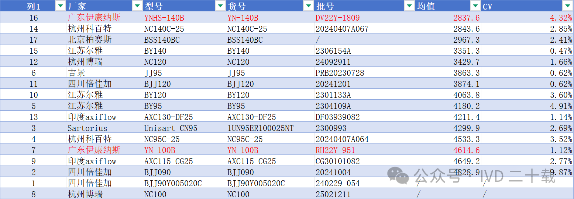Screen dimensions: 574x199
Task: Open the 批号 column filter dropdown
Action: [x=409, y=6]
